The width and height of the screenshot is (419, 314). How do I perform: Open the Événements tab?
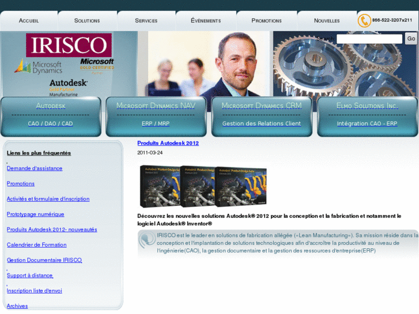click(x=206, y=21)
